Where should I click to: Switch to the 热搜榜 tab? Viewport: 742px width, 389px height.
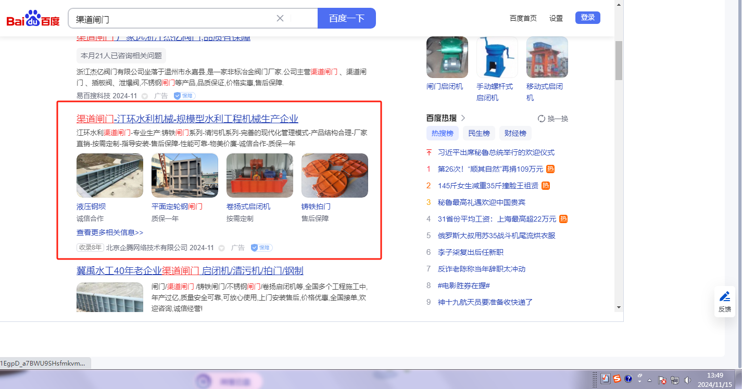pos(443,133)
